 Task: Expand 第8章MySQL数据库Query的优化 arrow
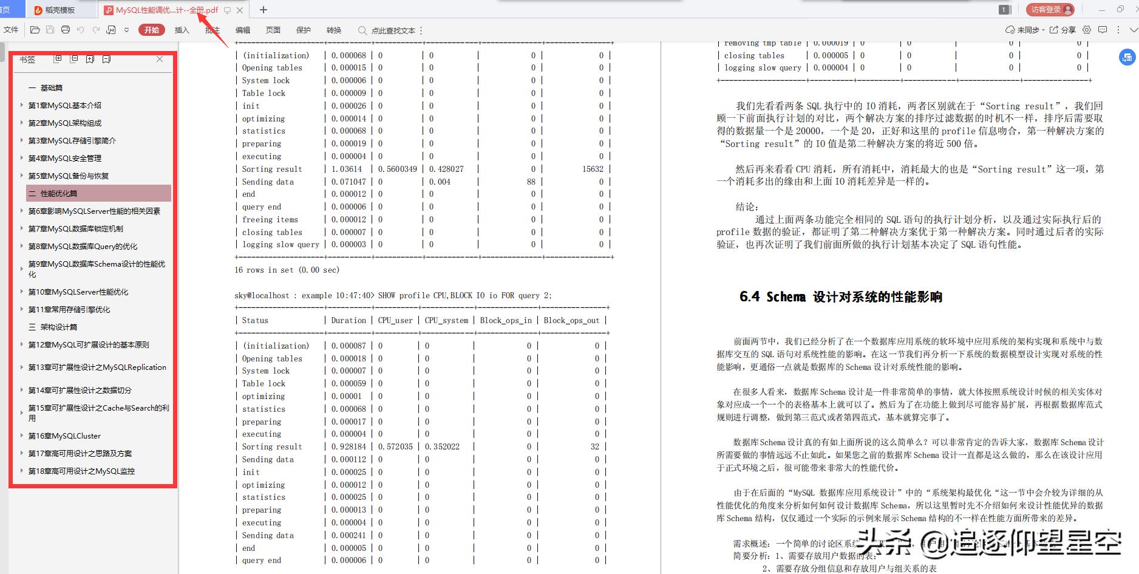click(21, 246)
